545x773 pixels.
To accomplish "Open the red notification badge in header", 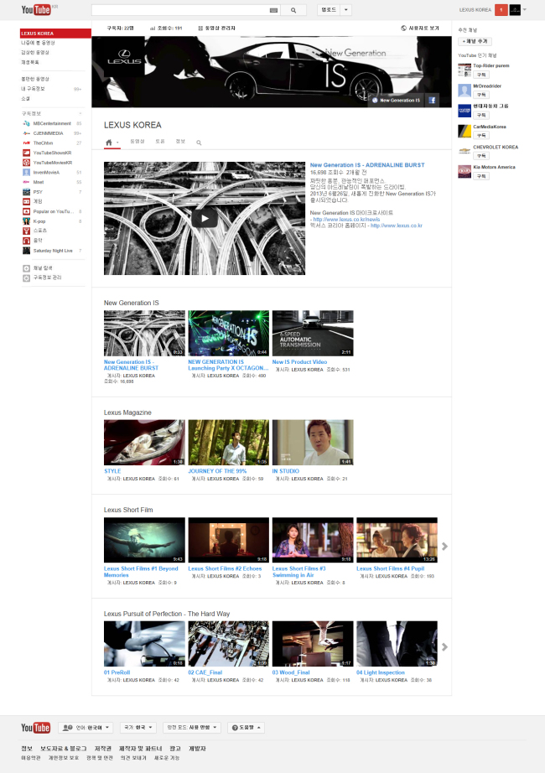I will 501,9.
